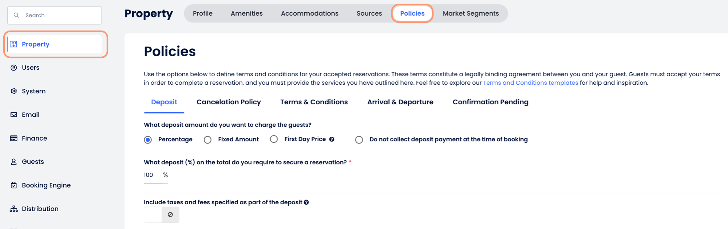Click the Guests person icon
The height and width of the screenshot is (229, 728).
pyautogui.click(x=14, y=162)
